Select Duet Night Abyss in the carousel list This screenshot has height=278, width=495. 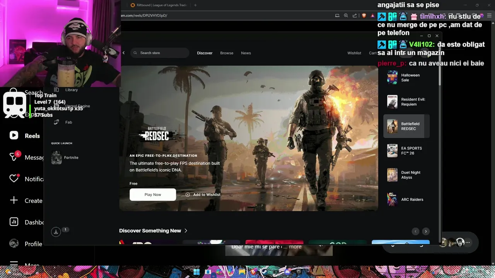click(406, 175)
